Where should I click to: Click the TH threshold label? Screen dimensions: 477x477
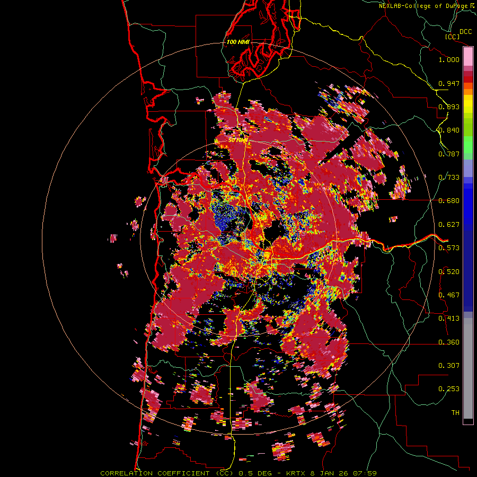(455, 413)
